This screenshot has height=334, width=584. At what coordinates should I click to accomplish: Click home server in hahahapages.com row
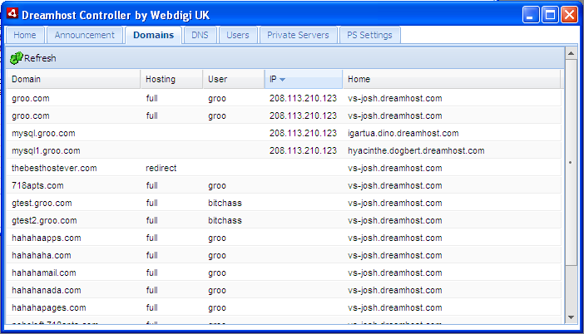point(395,308)
